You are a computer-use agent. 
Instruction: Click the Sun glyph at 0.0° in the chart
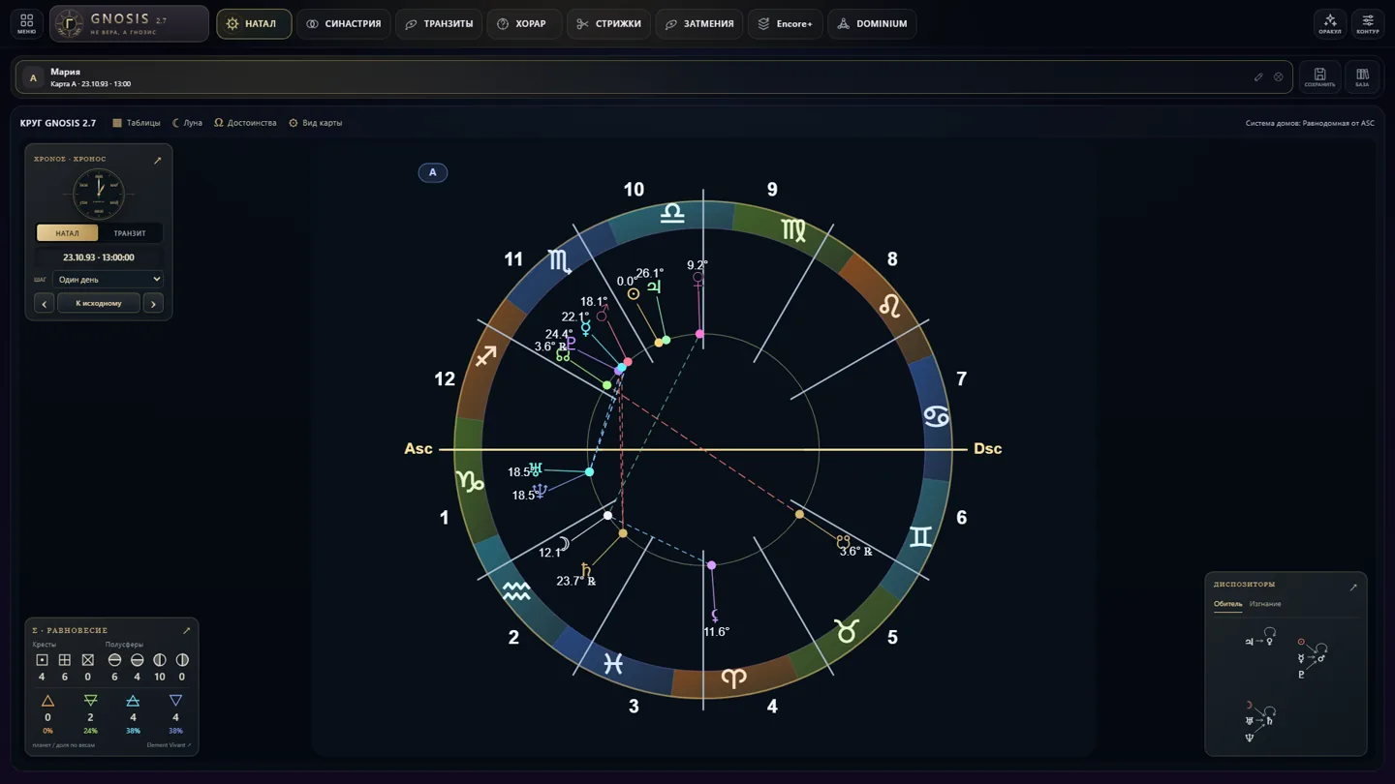click(634, 294)
